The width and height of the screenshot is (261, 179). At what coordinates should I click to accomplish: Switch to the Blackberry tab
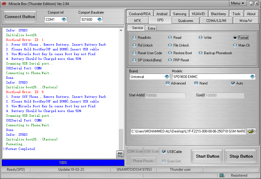point(219,14)
